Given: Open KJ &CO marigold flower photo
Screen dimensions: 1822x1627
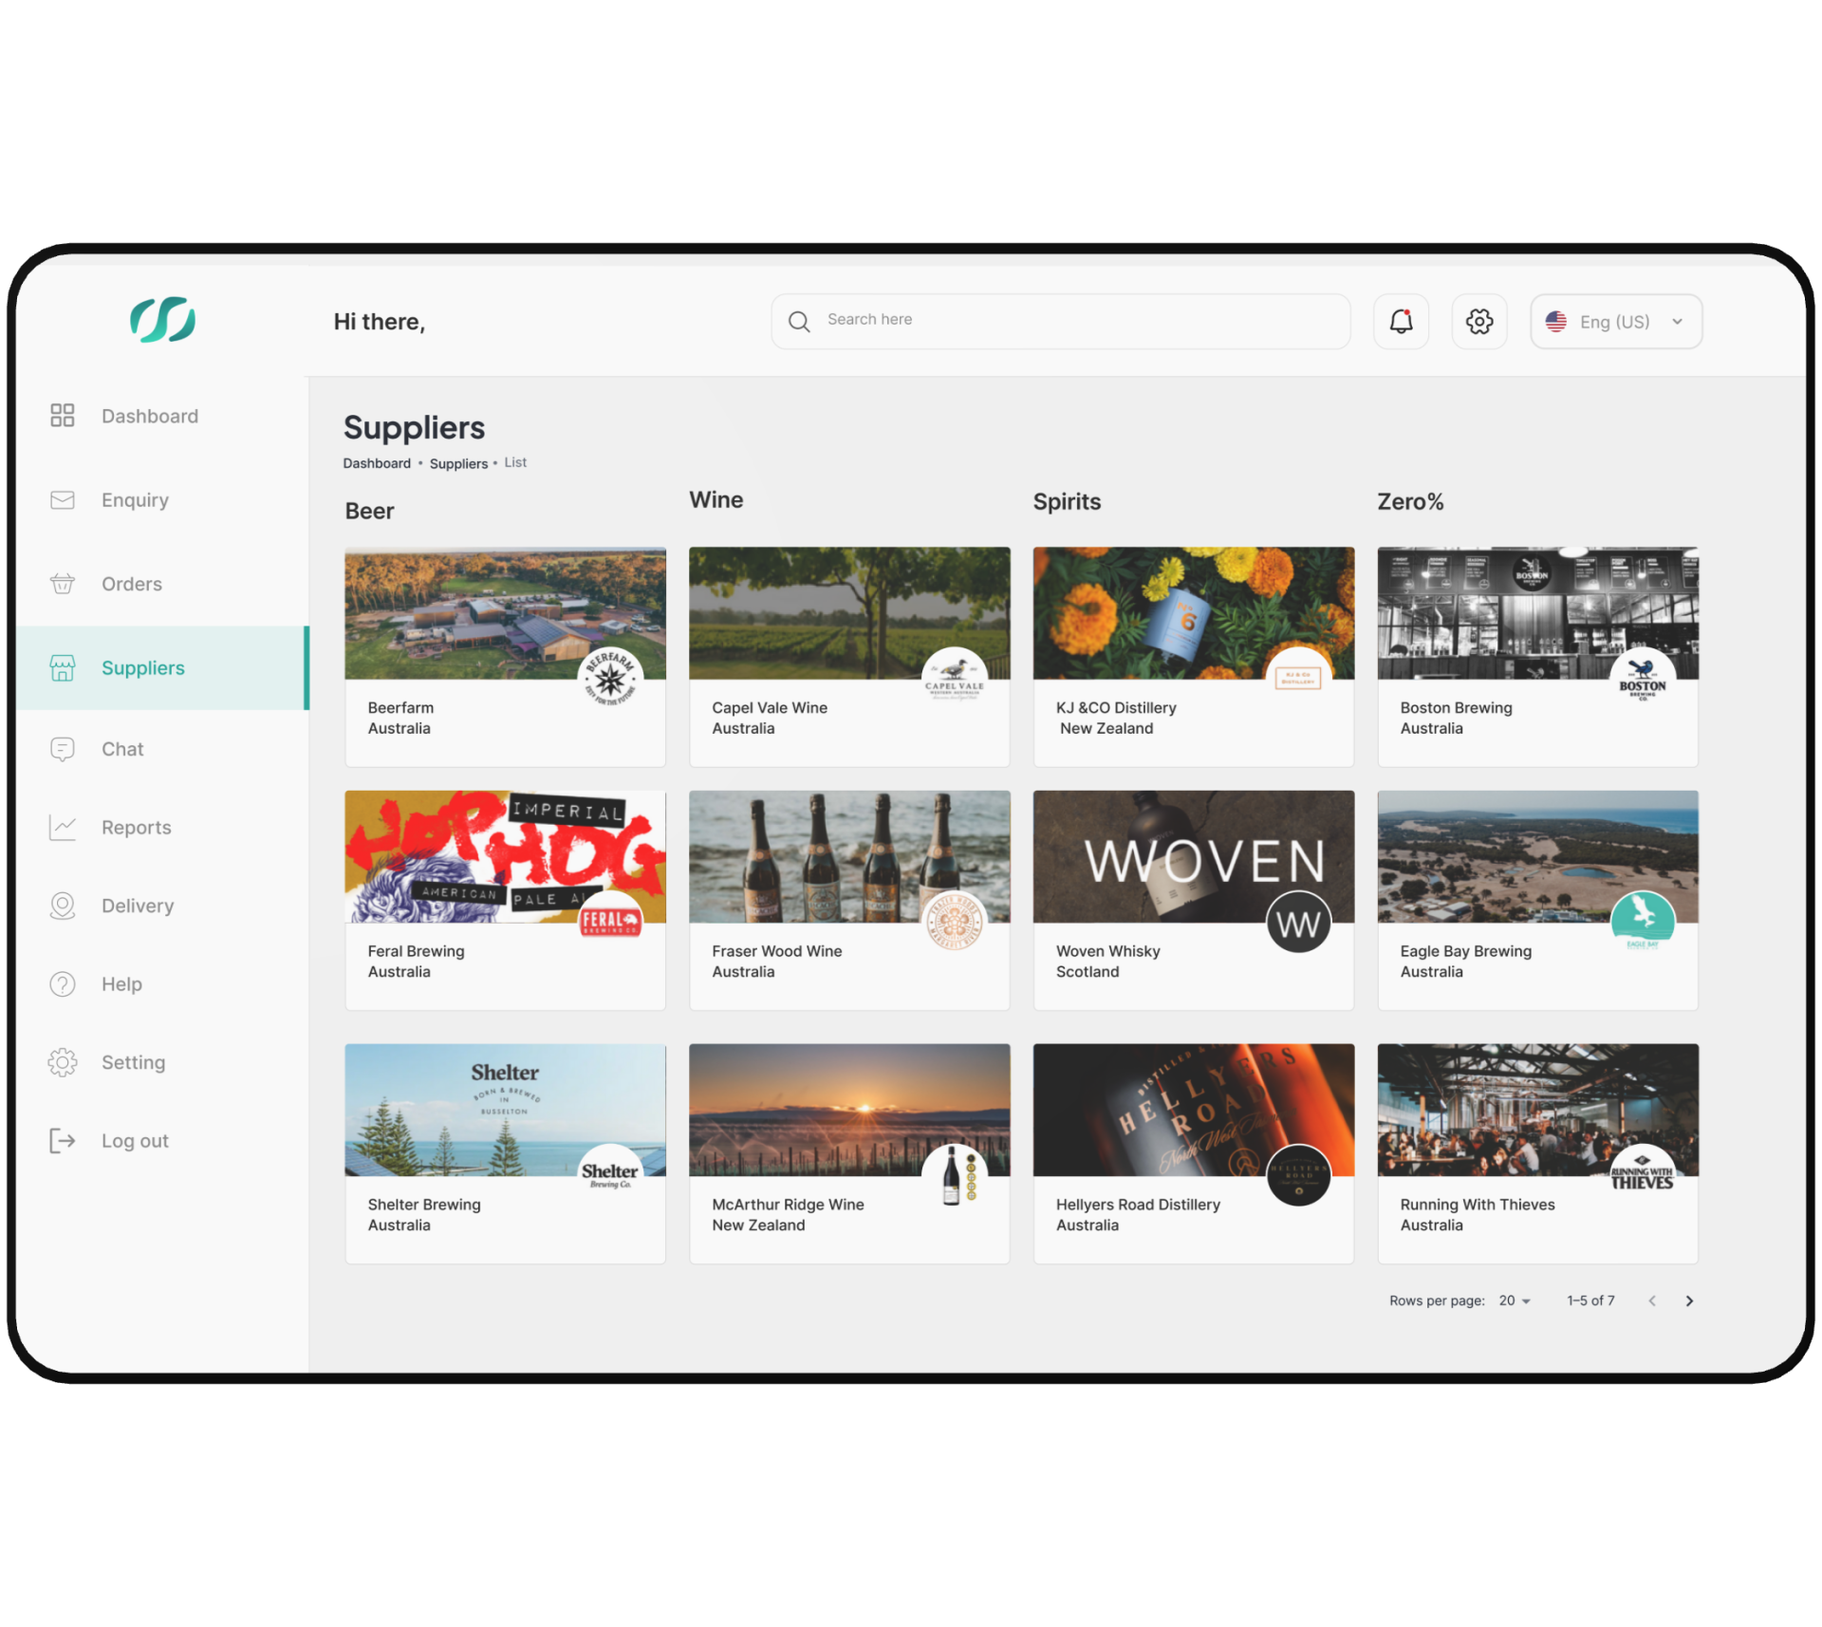Looking at the screenshot, I should tap(1193, 612).
